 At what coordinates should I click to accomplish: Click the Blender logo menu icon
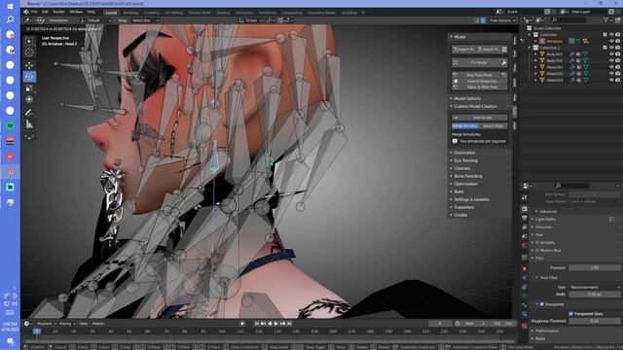coord(26,12)
